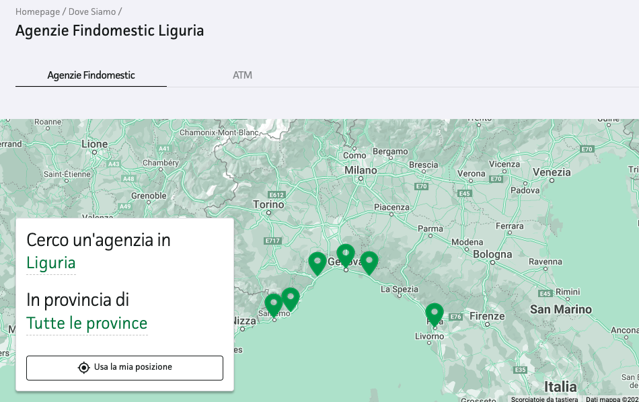Open the Homepage breadcrumb link
Image resolution: width=639 pixels, height=402 pixels.
[x=37, y=11]
